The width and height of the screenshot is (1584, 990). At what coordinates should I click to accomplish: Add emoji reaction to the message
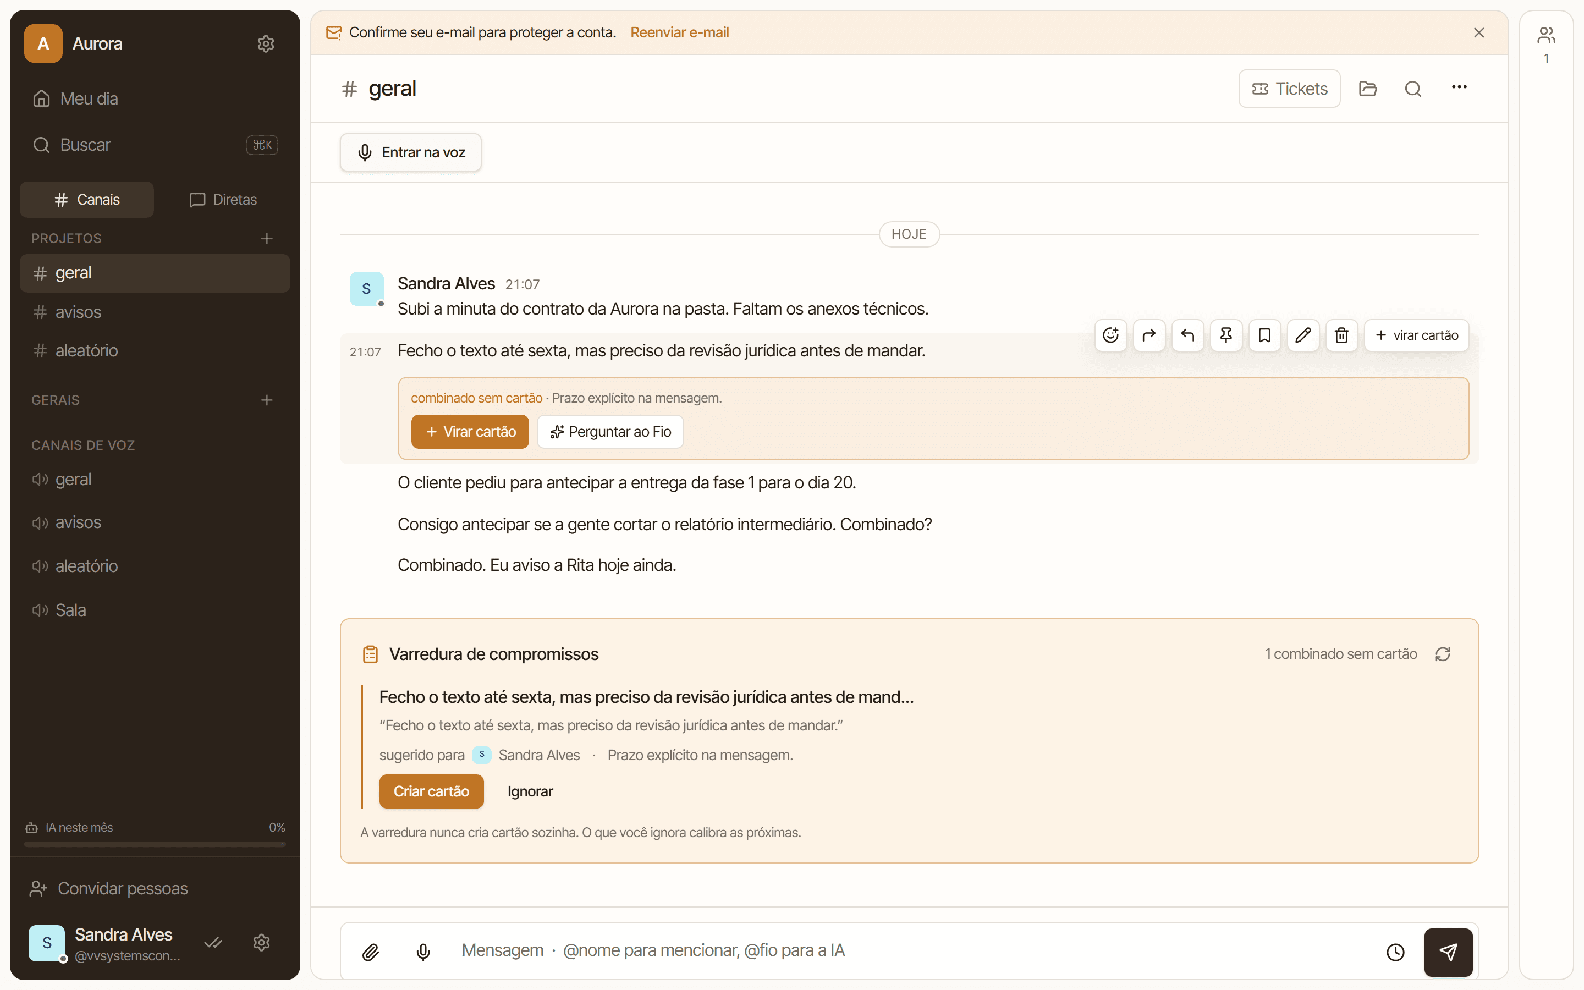(1110, 335)
